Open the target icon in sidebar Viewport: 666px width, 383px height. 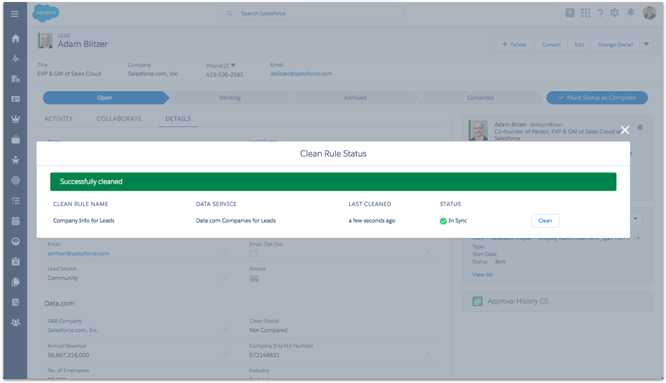coord(15,181)
